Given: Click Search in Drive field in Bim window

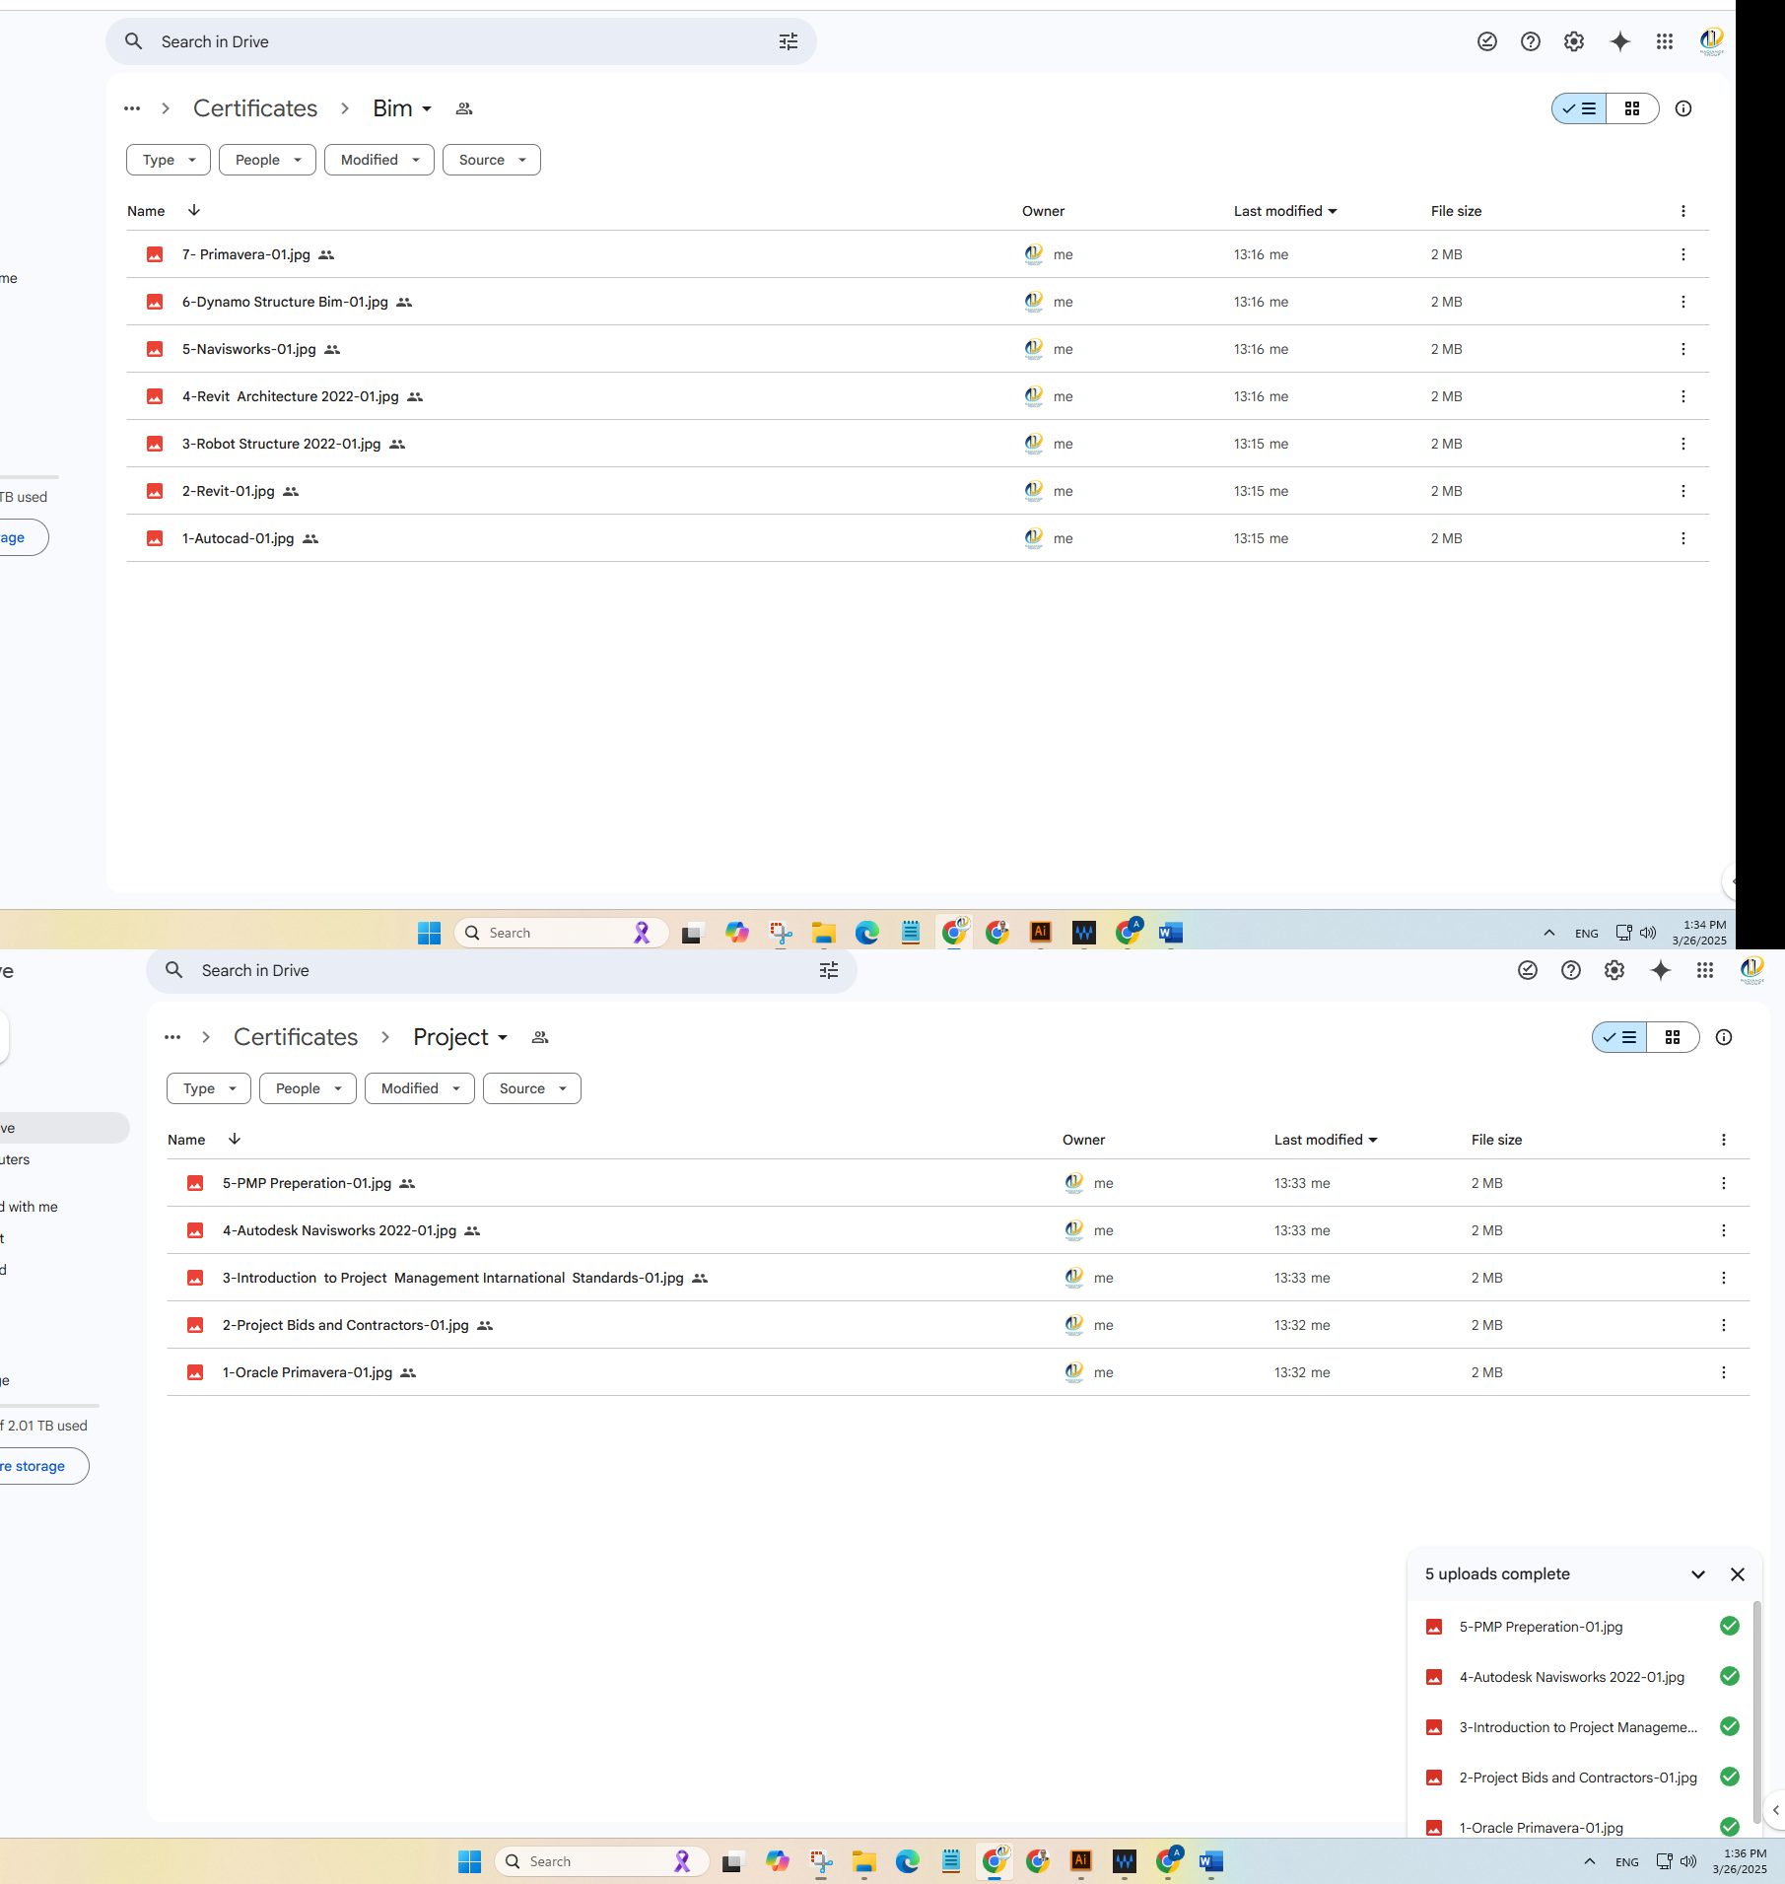Looking at the screenshot, I should pos(461,41).
